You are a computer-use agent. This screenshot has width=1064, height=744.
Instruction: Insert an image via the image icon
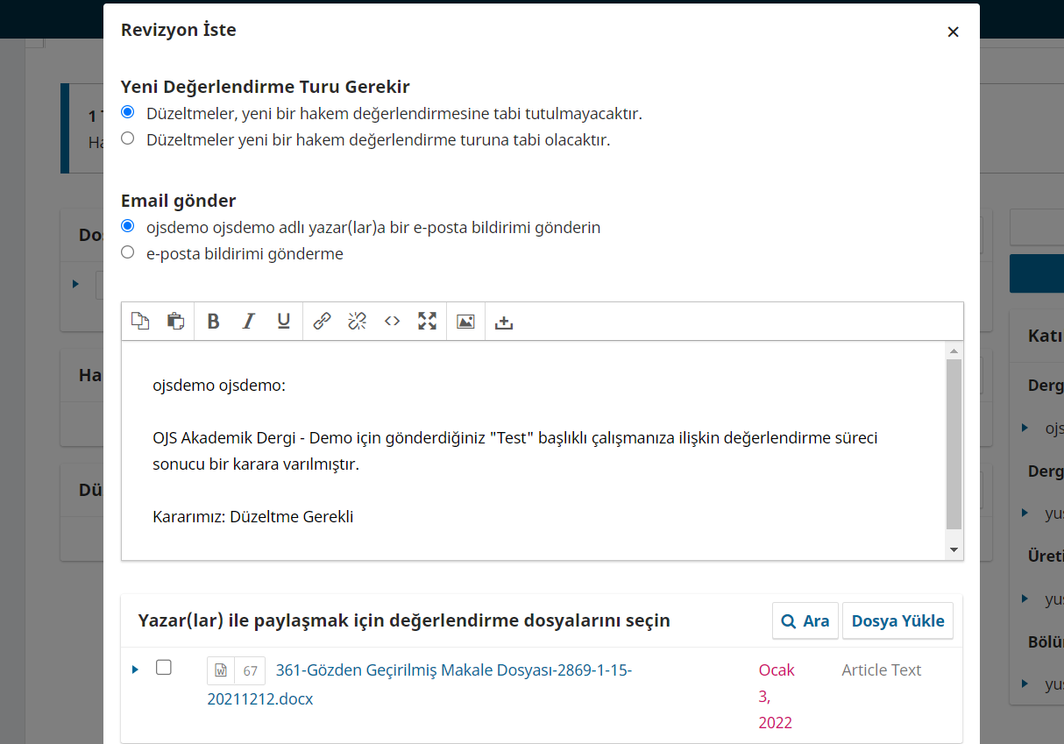(465, 322)
